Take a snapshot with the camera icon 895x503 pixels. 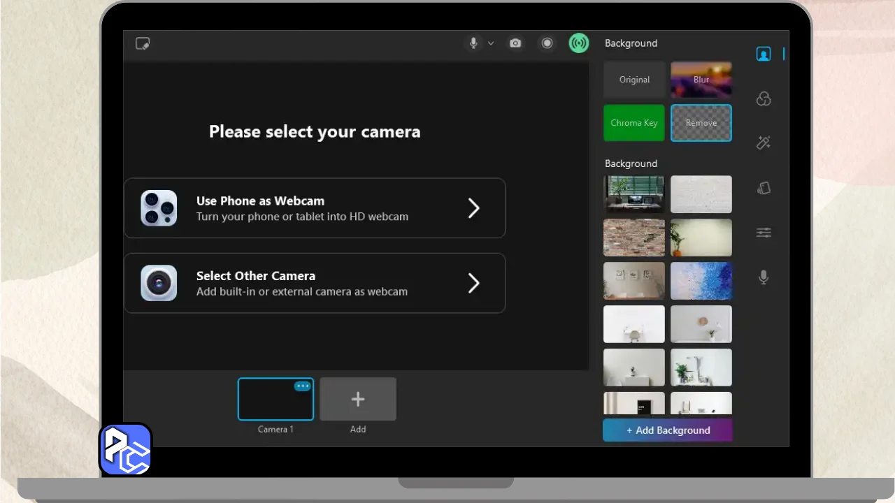point(515,43)
